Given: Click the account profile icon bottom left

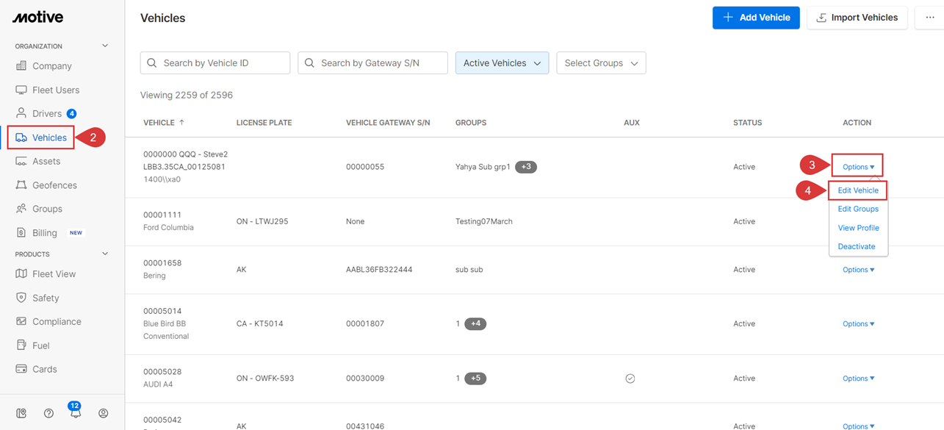Looking at the screenshot, I should tap(103, 413).
